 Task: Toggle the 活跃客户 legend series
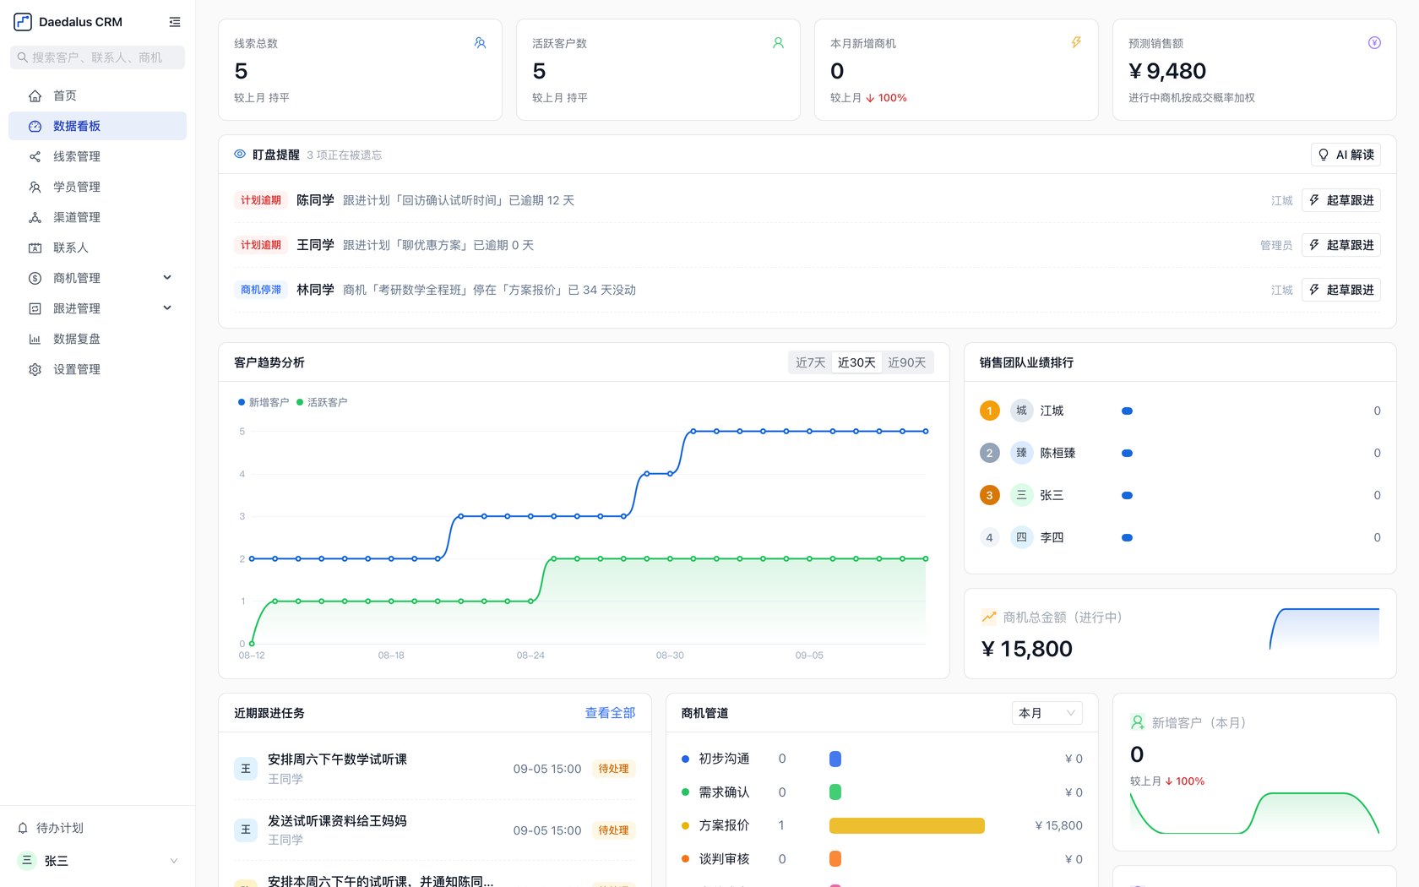pos(322,402)
